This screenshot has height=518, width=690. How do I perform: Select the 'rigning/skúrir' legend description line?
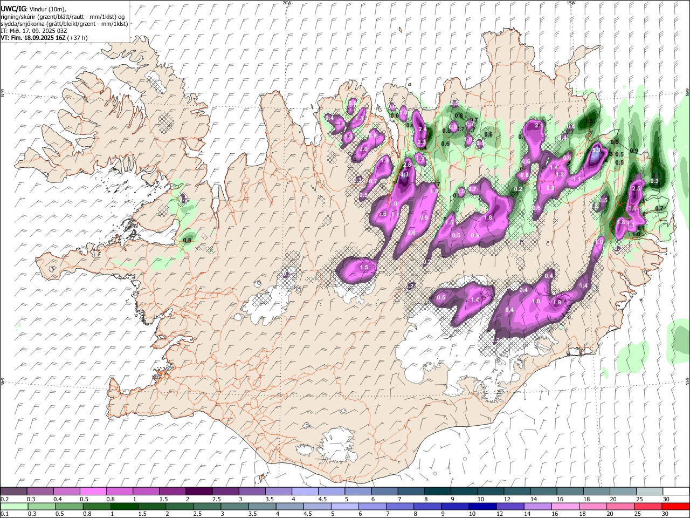pos(63,17)
